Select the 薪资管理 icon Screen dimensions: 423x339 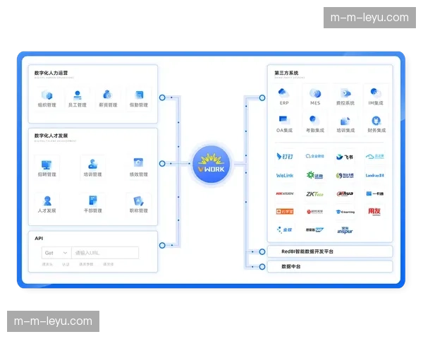[x=108, y=95]
